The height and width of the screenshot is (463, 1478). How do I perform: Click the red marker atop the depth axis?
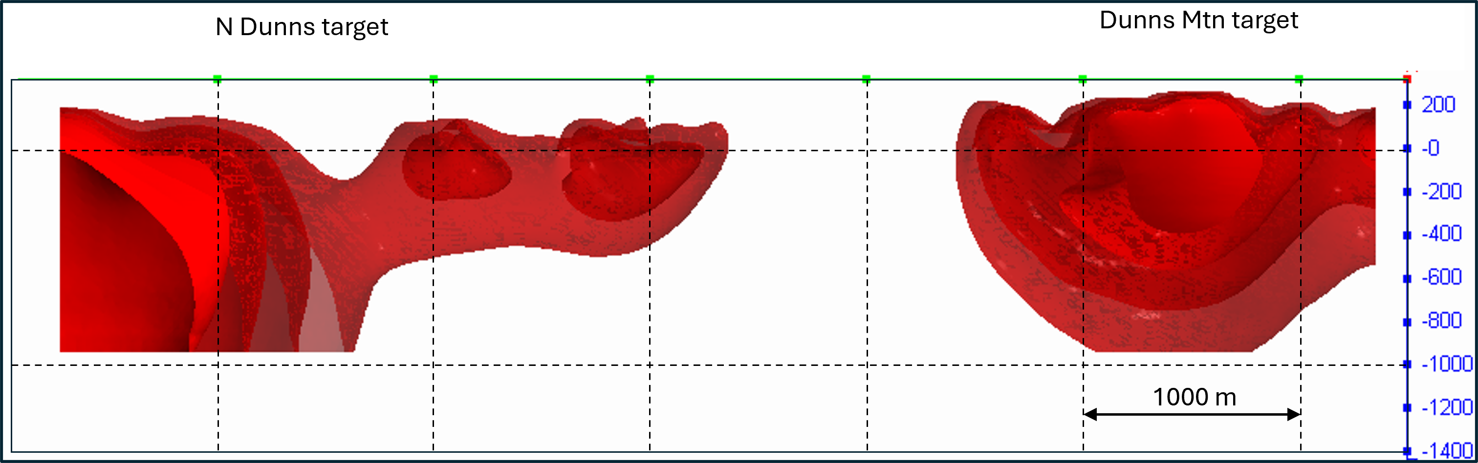tap(1407, 79)
